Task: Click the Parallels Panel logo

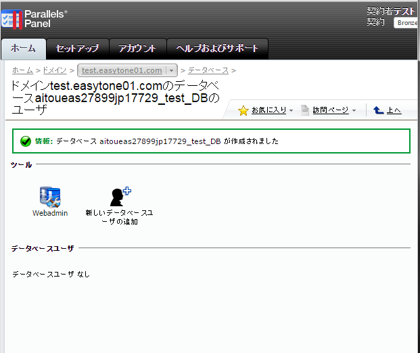Action: point(35,18)
